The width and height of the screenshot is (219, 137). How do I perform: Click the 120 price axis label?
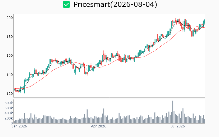(x=10, y=94)
